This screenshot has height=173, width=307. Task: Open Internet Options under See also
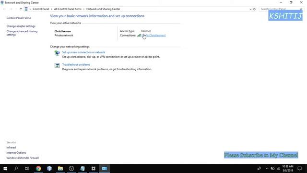point(16,153)
